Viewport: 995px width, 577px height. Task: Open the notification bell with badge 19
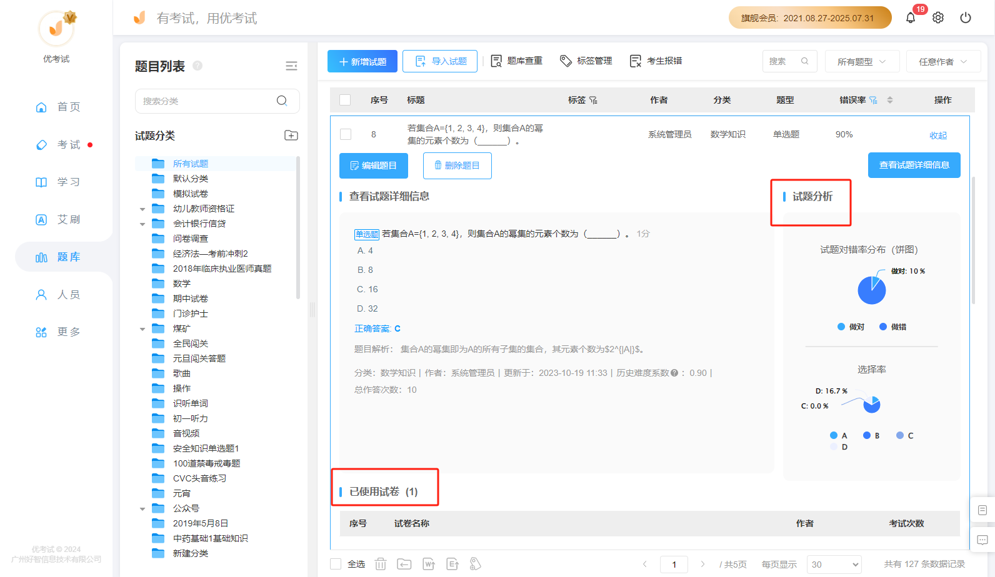(x=911, y=17)
